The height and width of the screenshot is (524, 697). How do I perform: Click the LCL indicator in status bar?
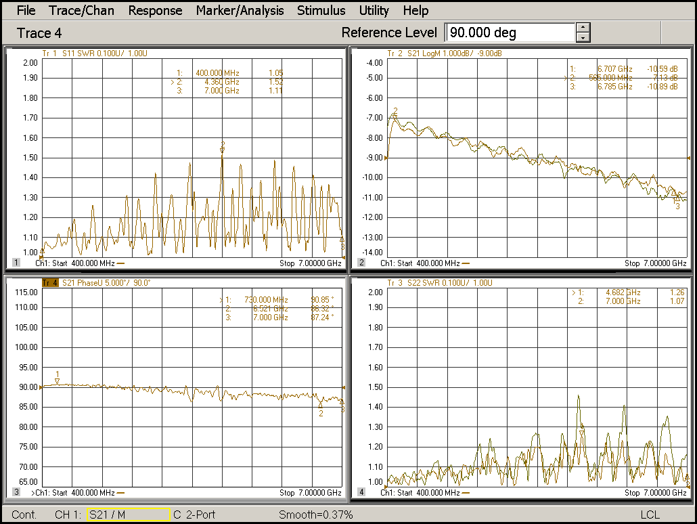[650, 515]
